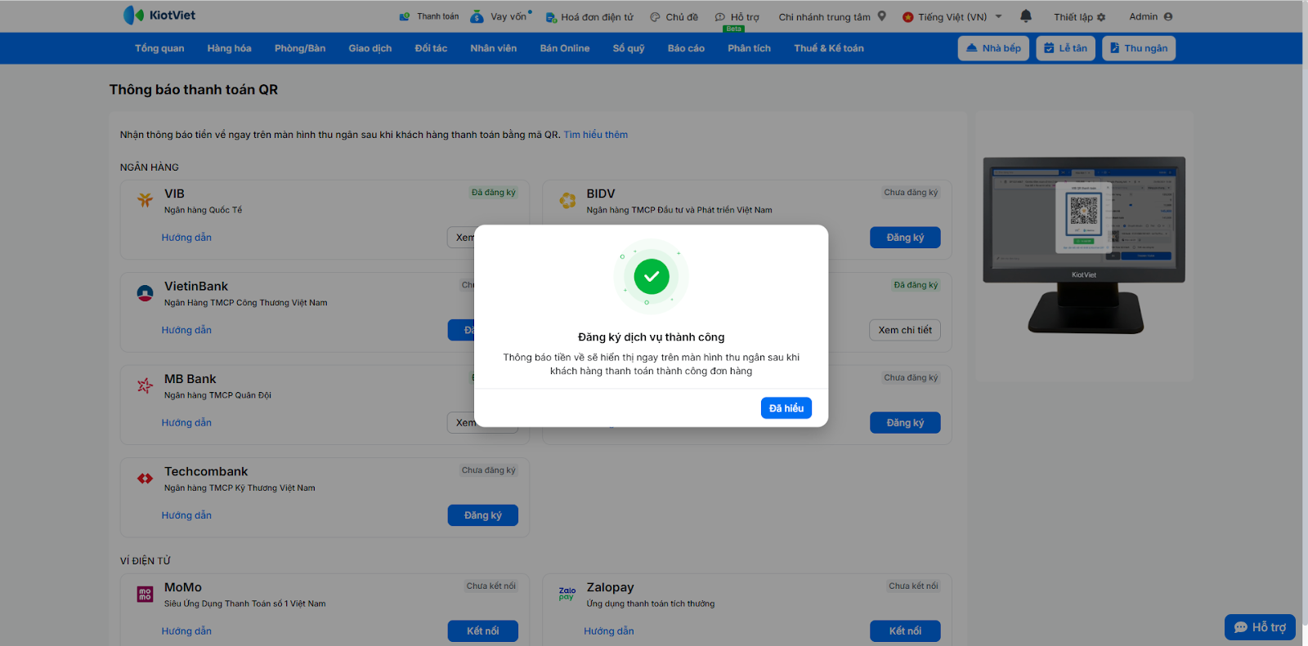Click the MB Bank logo
The image size is (1308, 646).
(x=146, y=385)
